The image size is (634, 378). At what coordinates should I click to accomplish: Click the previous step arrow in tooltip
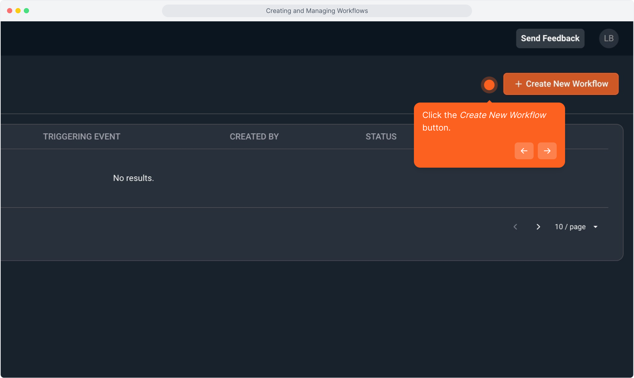tap(524, 151)
